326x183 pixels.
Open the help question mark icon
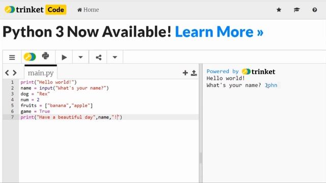tap(315, 10)
